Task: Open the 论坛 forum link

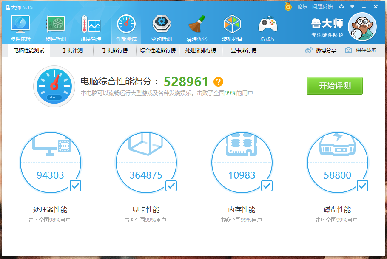Action: point(302,7)
